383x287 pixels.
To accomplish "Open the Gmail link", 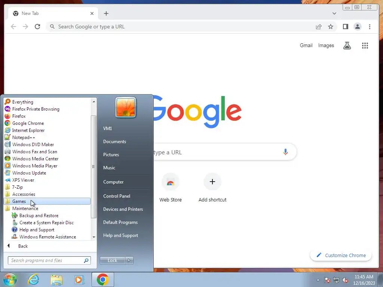I will pos(306,45).
